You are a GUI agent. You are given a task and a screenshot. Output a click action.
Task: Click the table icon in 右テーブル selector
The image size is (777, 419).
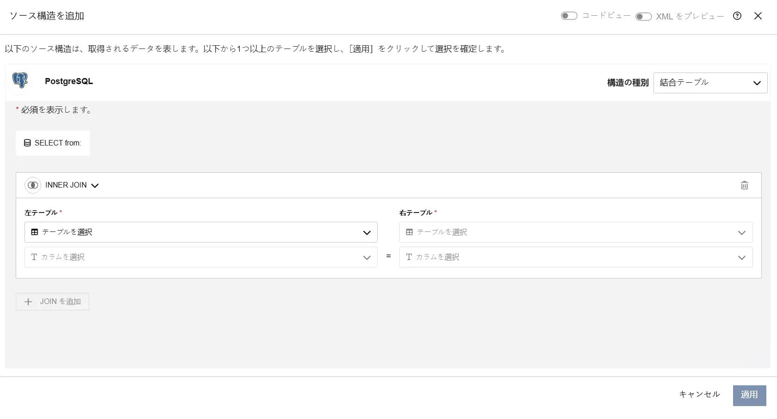pos(410,232)
